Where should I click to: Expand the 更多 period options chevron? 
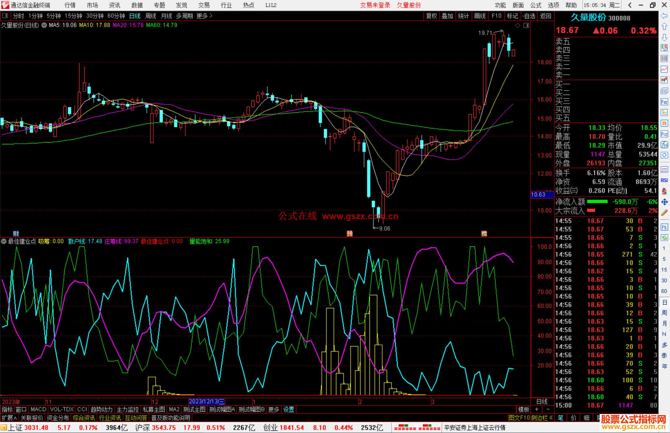point(211,16)
